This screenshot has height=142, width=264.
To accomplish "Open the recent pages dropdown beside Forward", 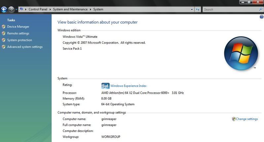I will point(16,10).
